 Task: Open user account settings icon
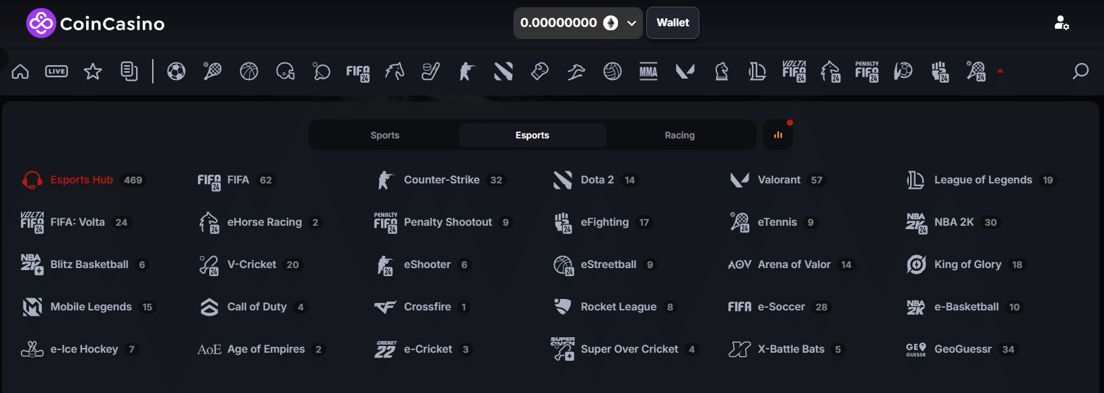pos(1062,23)
